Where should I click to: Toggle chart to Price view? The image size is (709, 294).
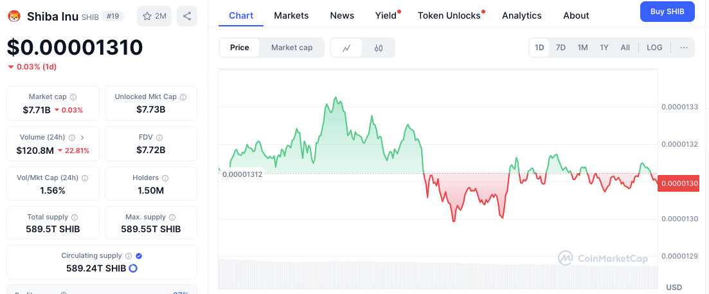[x=240, y=48]
